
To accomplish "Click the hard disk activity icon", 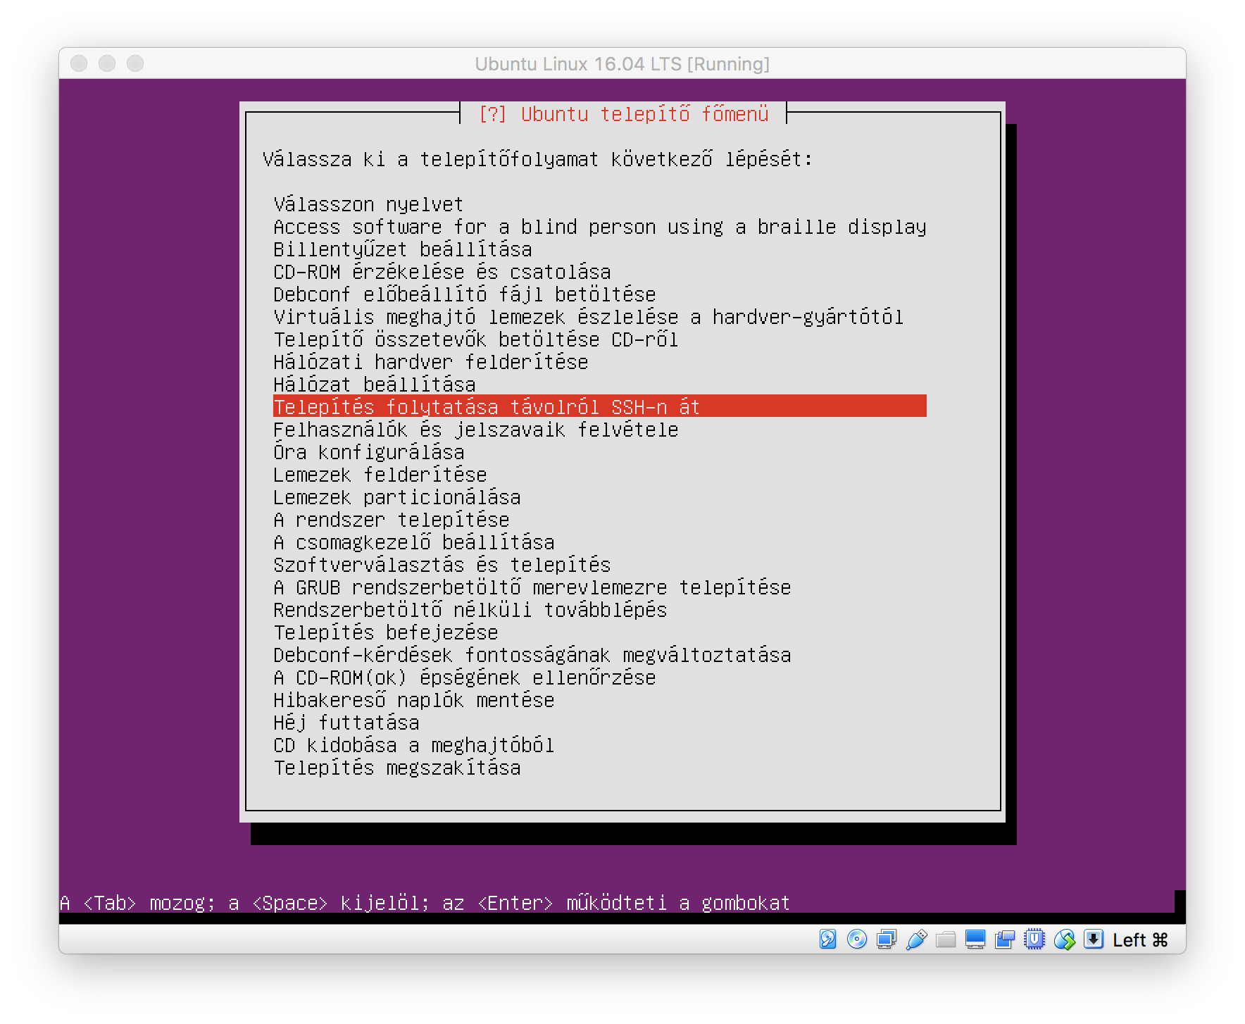I will [827, 939].
